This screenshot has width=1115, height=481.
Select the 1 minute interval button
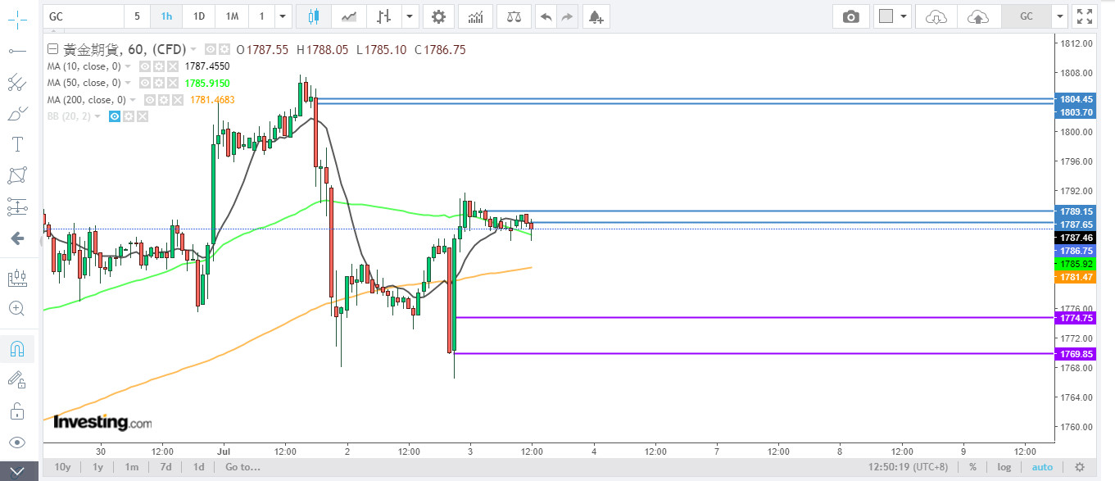point(261,16)
